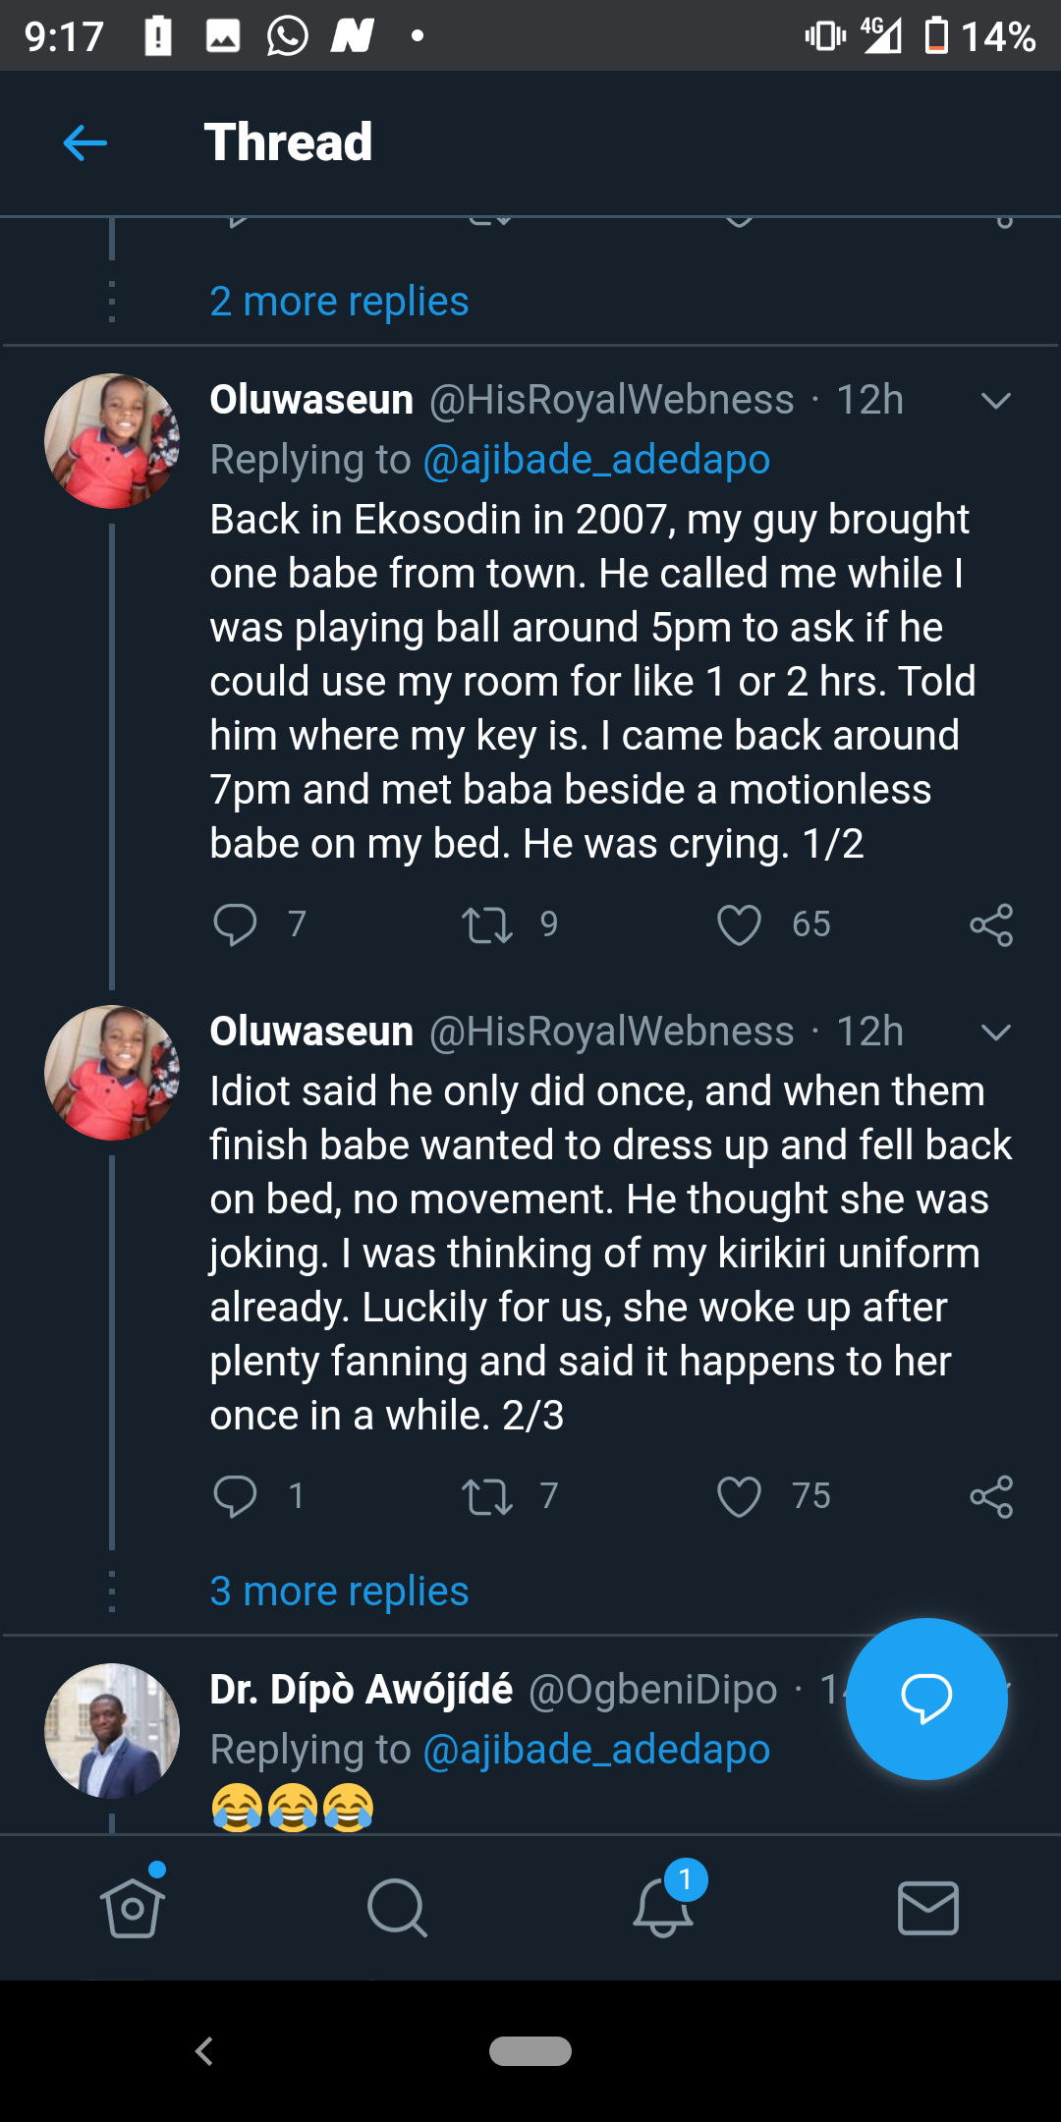The height and width of the screenshot is (2122, 1061).
Task: Share the 1/2 tweet about Ekosodin
Action: point(991,924)
